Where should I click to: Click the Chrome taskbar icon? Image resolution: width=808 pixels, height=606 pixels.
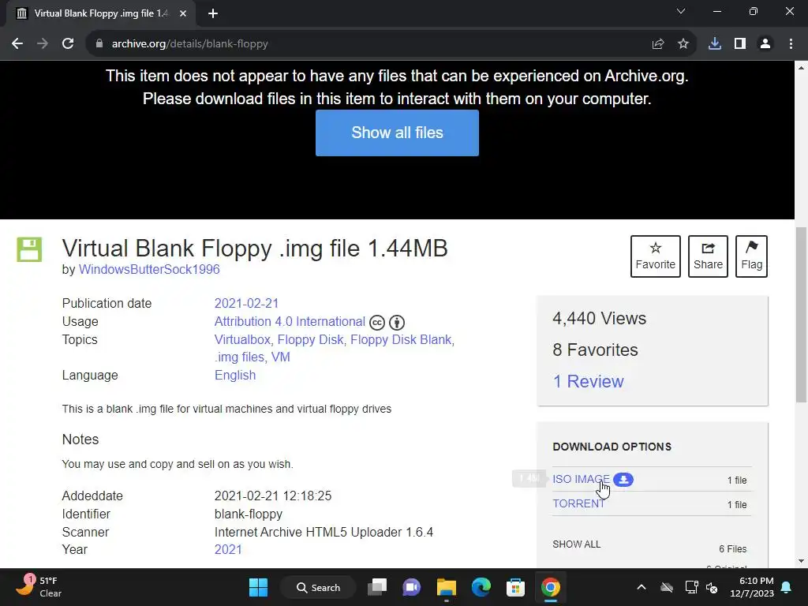[550, 587]
